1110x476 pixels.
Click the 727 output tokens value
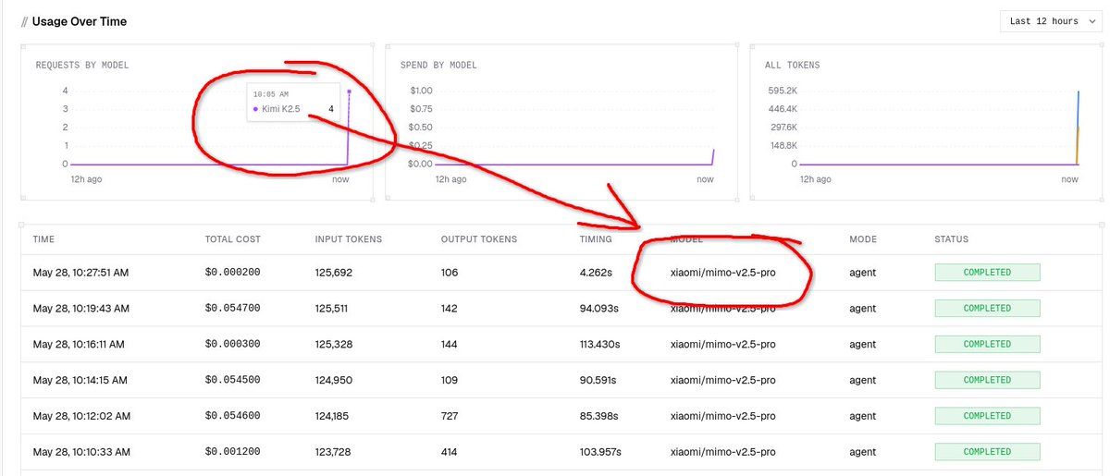tap(450, 416)
